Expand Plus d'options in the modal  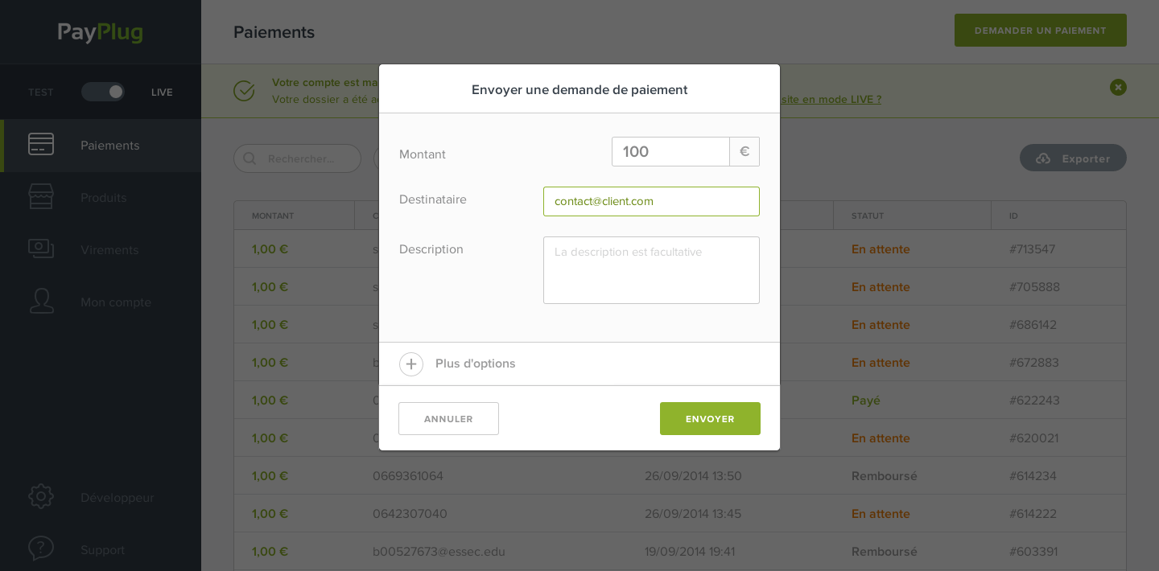pyautogui.click(x=475, y=364)
